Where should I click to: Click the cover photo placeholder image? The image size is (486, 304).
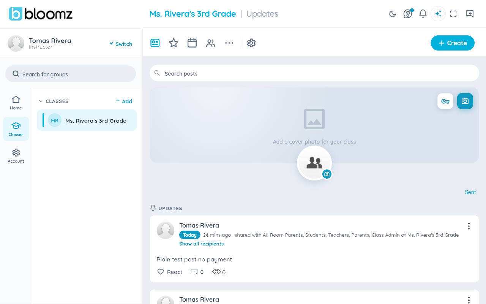pos(314,119)
